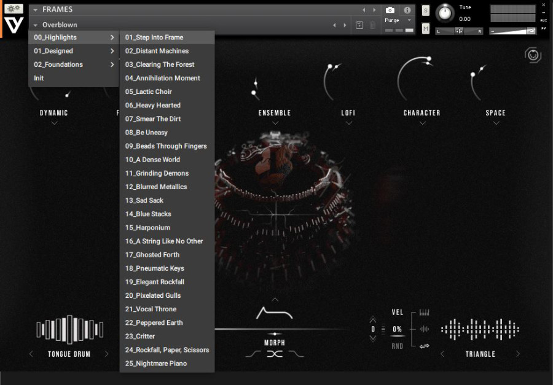
Task: Open the instrument info icon
Action: tap(407, 10)
